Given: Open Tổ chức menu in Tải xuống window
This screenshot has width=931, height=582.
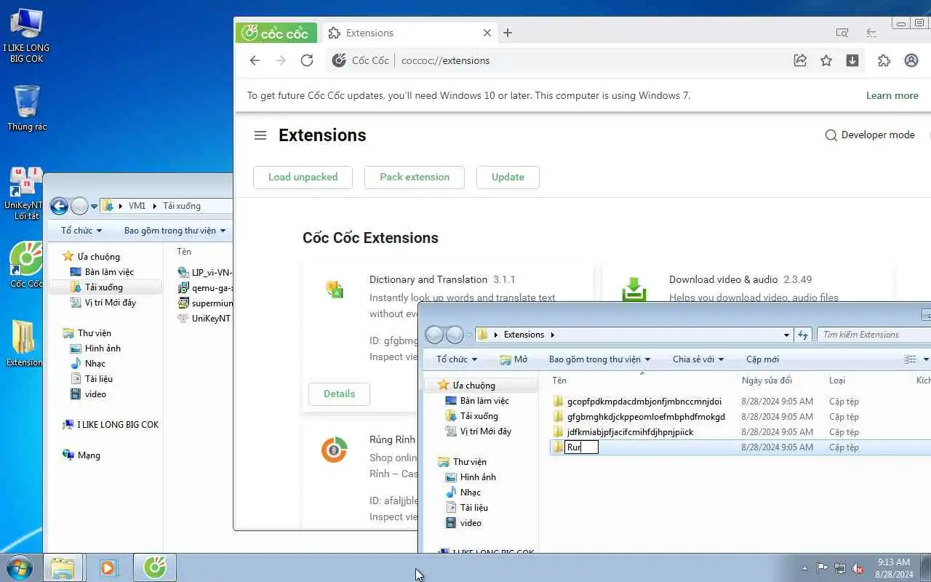Looking at the screenshot, I should (81, 231).
